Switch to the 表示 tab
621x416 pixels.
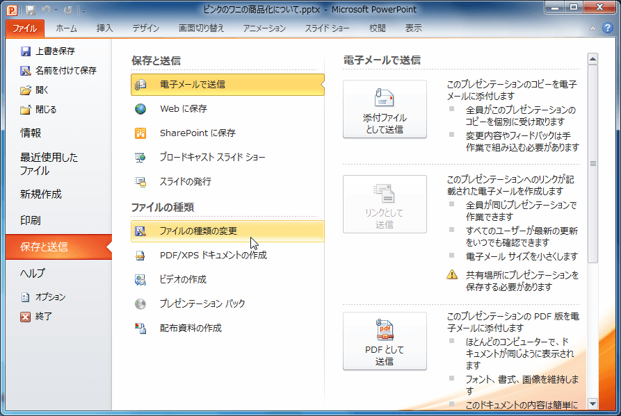(413, 28)
